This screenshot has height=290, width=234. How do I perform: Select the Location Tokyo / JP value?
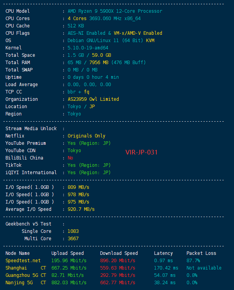coord(81,107)
